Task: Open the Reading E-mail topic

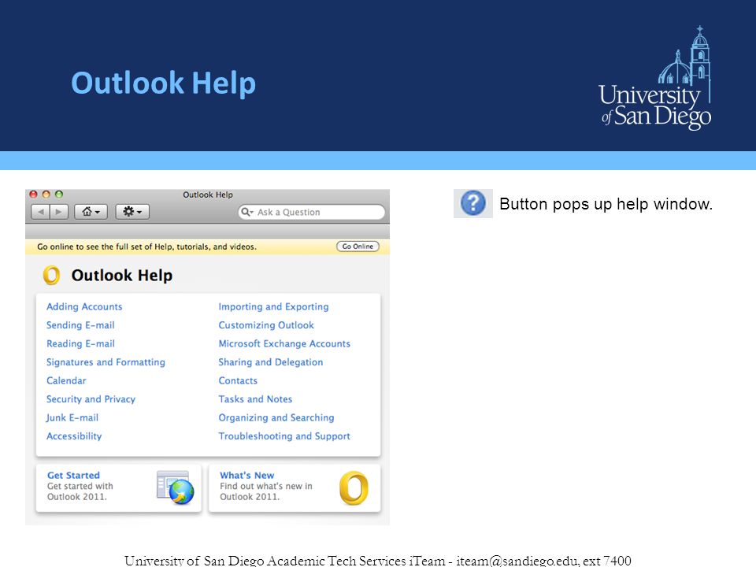Action: click(x=80, y=344)
